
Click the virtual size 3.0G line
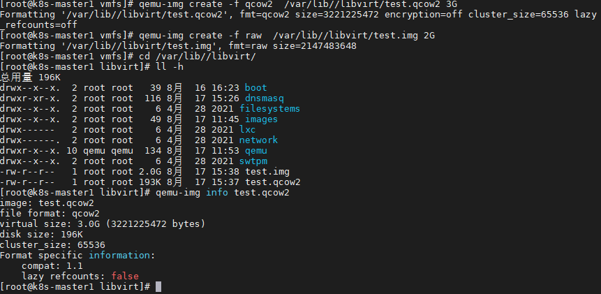pyautogui.click(x=103, y=224)
